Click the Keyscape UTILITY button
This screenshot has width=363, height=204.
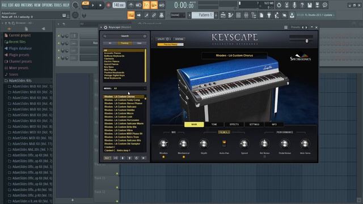163,39
